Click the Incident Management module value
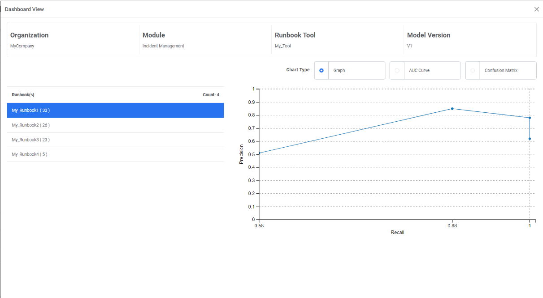Viewport: 543px width, 298px height. coord(163,46)
